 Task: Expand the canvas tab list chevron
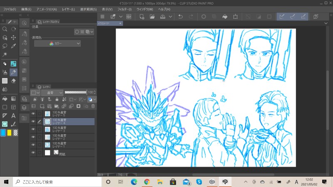[x=326, y=23]
